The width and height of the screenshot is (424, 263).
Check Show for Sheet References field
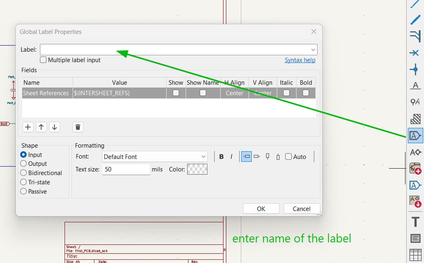[x=175, y=93]
